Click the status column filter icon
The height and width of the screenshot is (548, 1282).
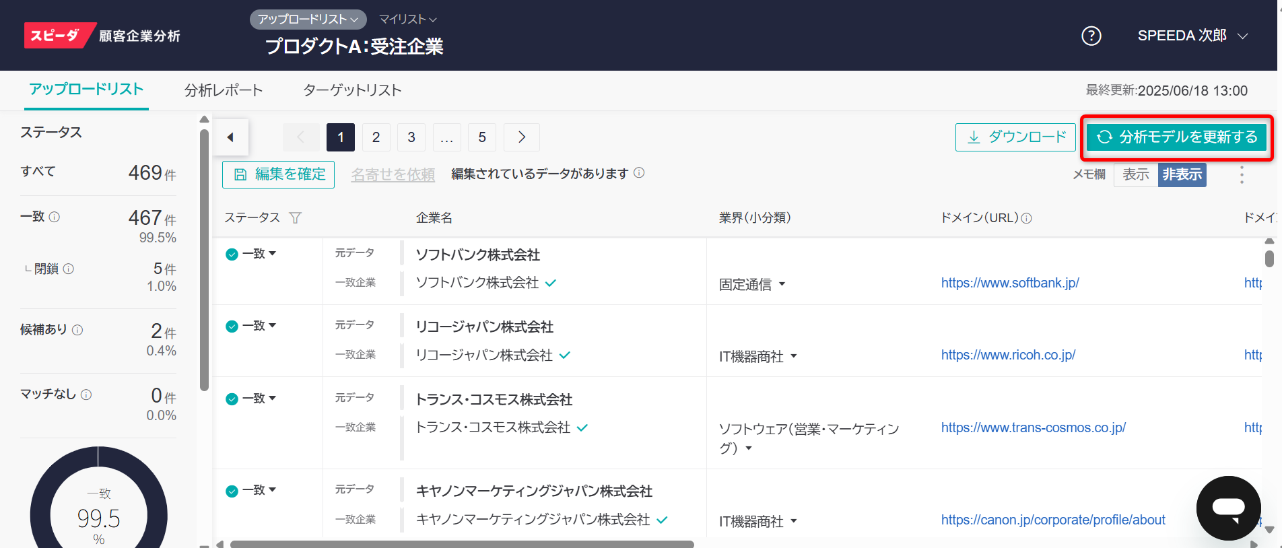pos(295,218)
